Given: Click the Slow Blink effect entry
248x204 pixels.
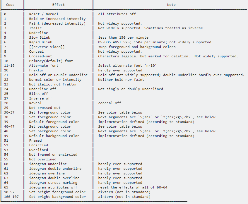Looking at the screenshot, I should [x=40, y=37].
